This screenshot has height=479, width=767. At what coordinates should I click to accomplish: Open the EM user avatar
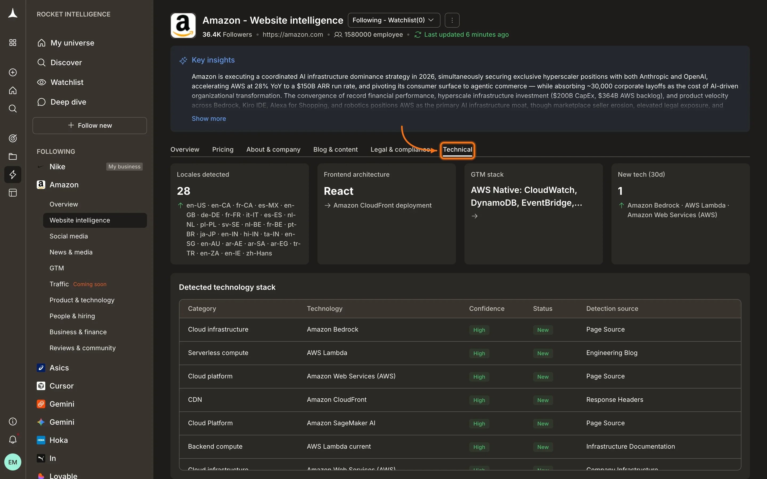point(13,462)
